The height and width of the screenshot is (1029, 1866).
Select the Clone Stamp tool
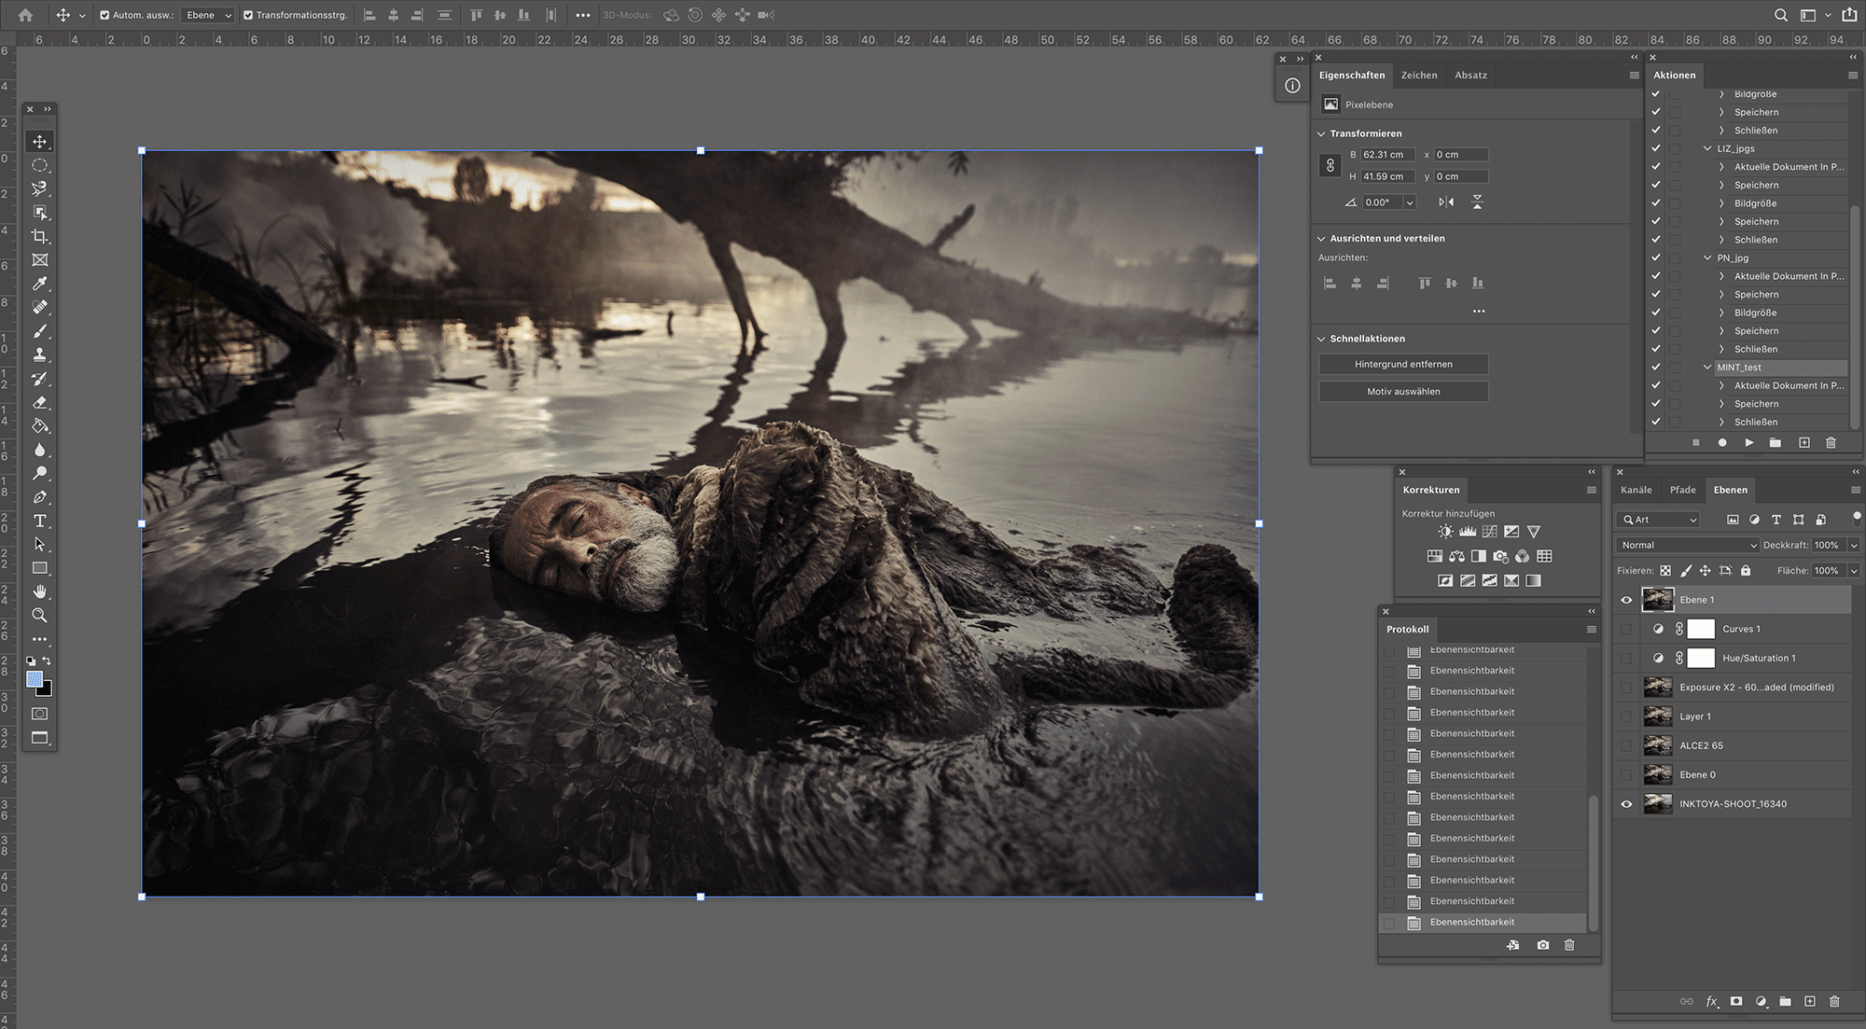39,355
